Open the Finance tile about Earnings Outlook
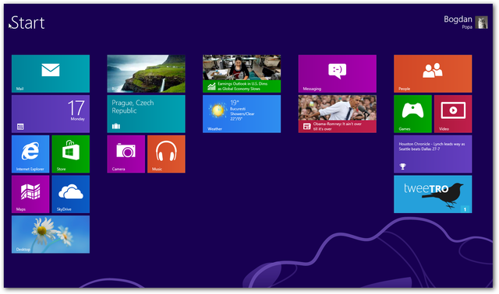 pyautogui.click(x=242, y=74)
